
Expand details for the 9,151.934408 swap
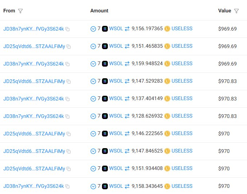[x=93, y=169]
